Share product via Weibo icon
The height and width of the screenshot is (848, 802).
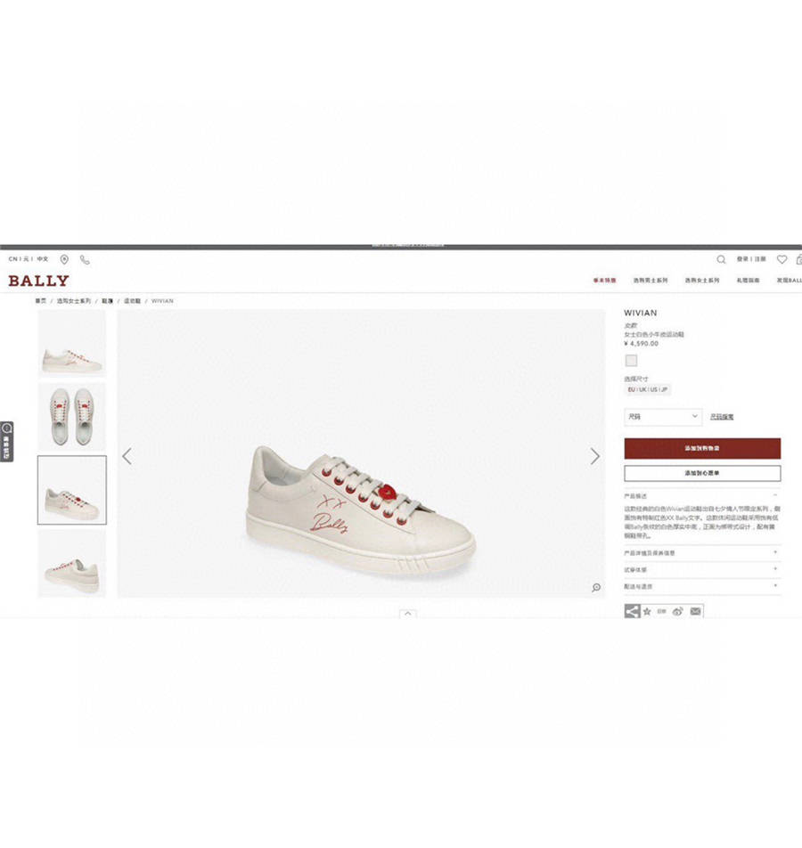click(677, 612)
